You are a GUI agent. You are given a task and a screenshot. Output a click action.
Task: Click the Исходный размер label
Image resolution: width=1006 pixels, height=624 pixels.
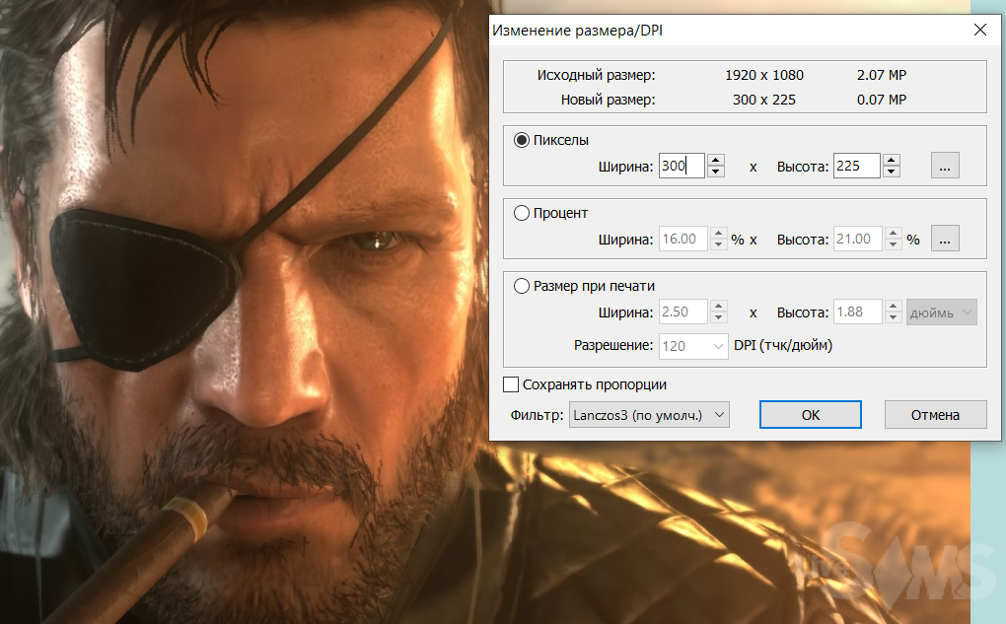596,75
